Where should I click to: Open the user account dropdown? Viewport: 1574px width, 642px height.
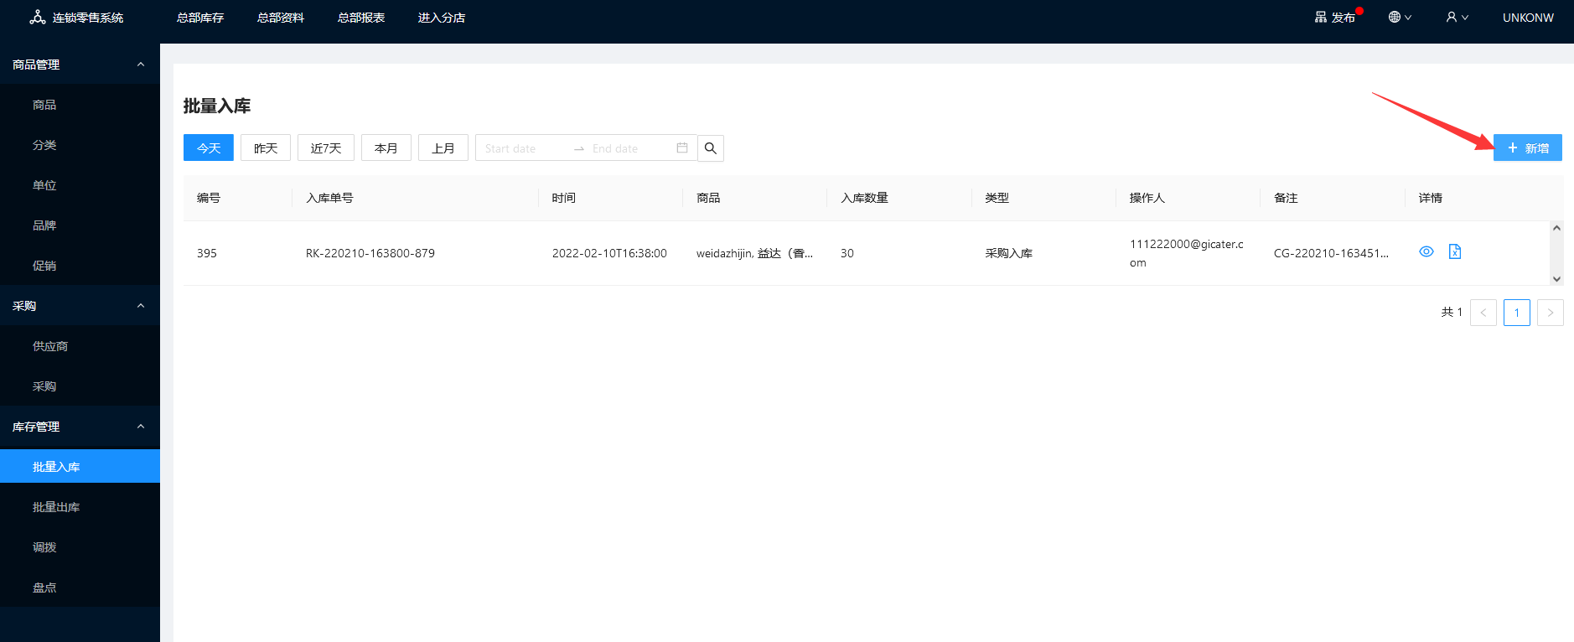pyautogui.click(x=1457, y=17)
